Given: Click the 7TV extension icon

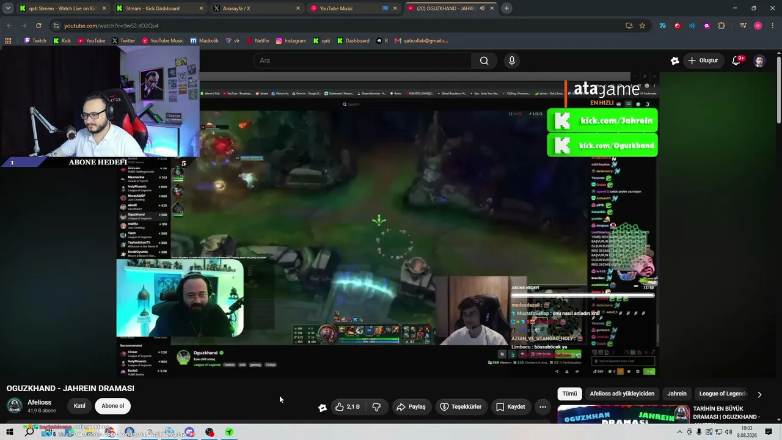Looking at the screenshot, I should coord(662,26).
